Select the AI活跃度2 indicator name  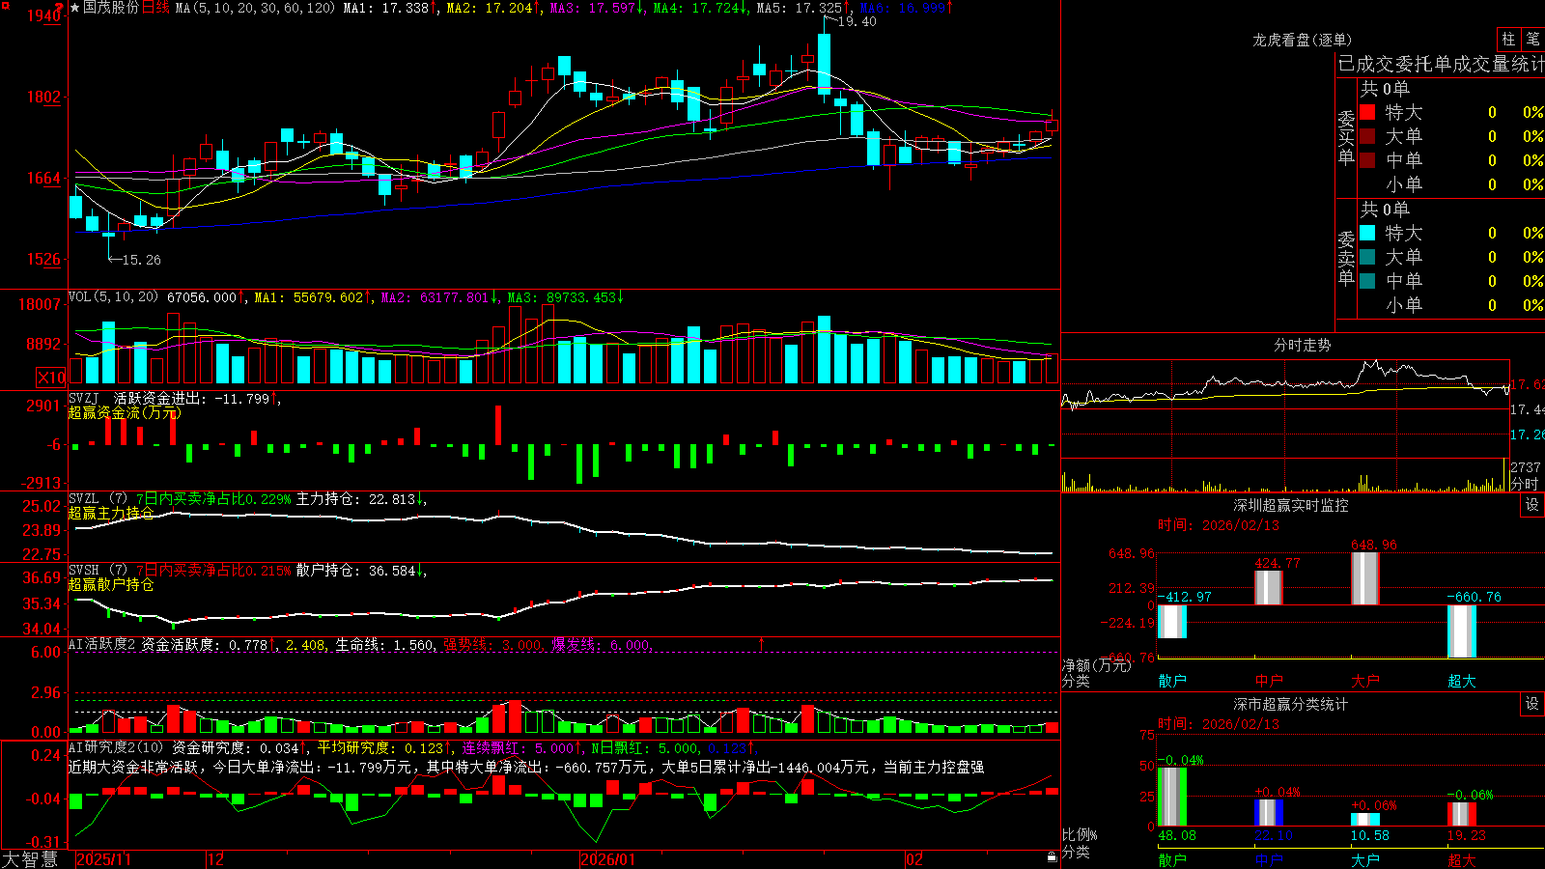pyautogui.click(x=102, y=644)
